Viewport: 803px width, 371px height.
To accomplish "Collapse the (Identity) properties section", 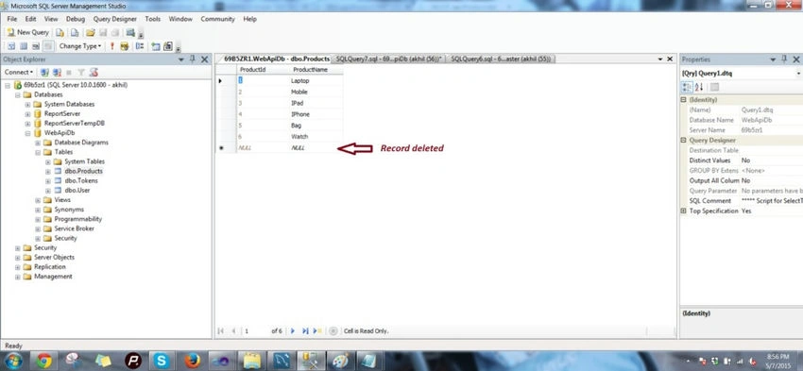I will (x=683, y=100).
